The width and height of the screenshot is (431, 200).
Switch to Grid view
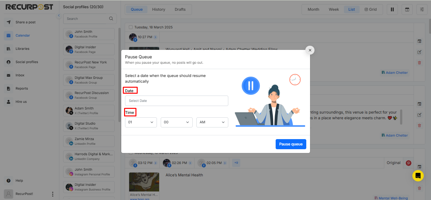[x=371, y=9]
